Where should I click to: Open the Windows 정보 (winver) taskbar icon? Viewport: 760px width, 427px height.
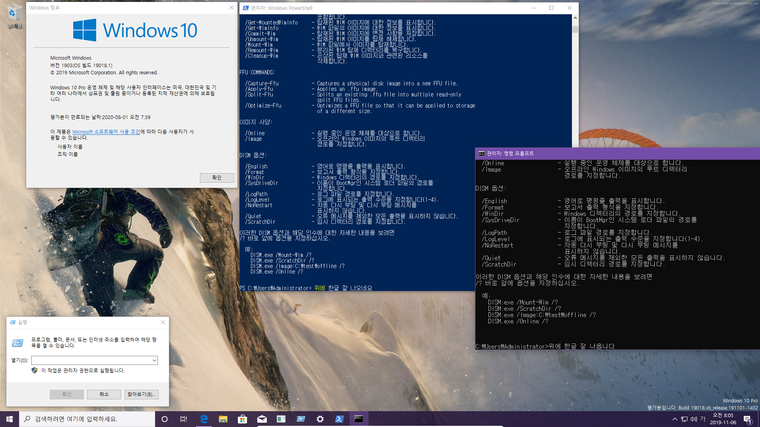tap(281, 419)
